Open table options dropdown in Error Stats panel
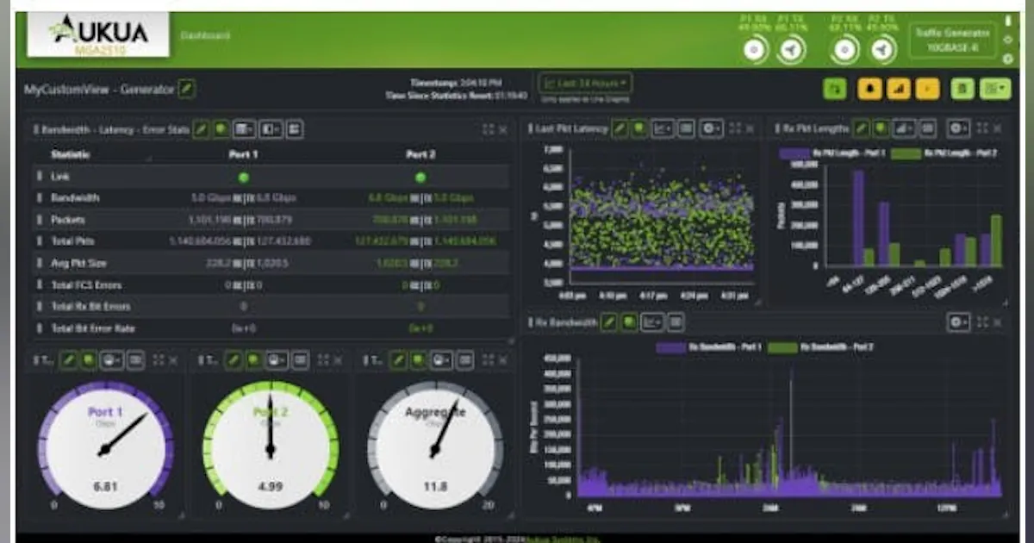1034x543 pixels. tap(246, 129)
